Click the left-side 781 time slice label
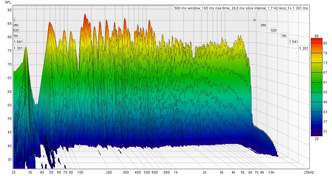Image resolution: width=332 pixels, height=176 pixels. (16, 36)
